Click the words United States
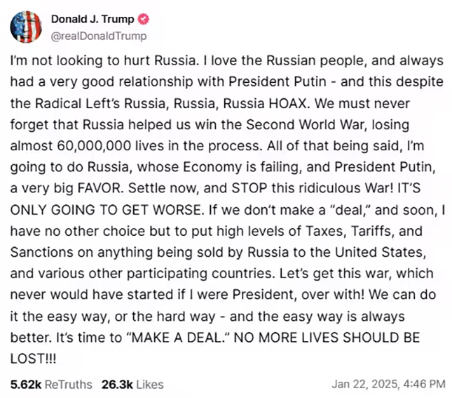452x398 pixels. [381, 253]
